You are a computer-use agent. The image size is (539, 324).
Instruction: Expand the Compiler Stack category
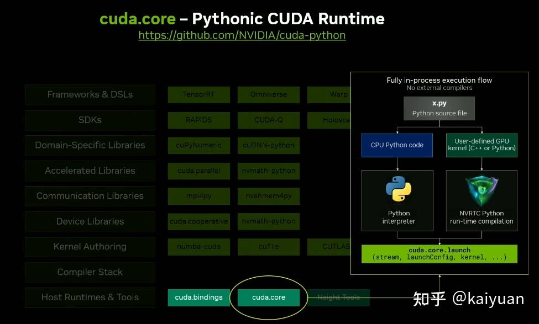(x=90, y=272)
